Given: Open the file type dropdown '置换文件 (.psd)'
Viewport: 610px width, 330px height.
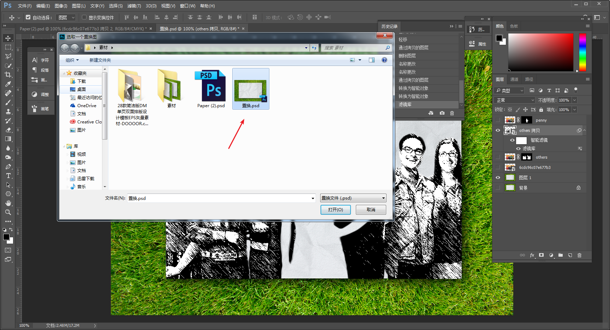Looking at the screenshot, I should coord(353,198).
